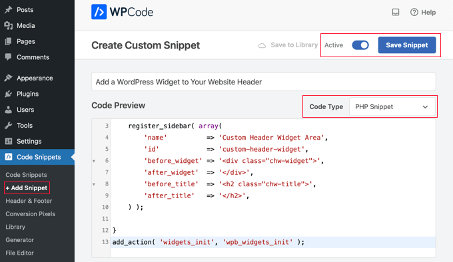This screenshot has width=453, height=262.
Task: Open the Generator submenu
Action: tap(19, 240)
